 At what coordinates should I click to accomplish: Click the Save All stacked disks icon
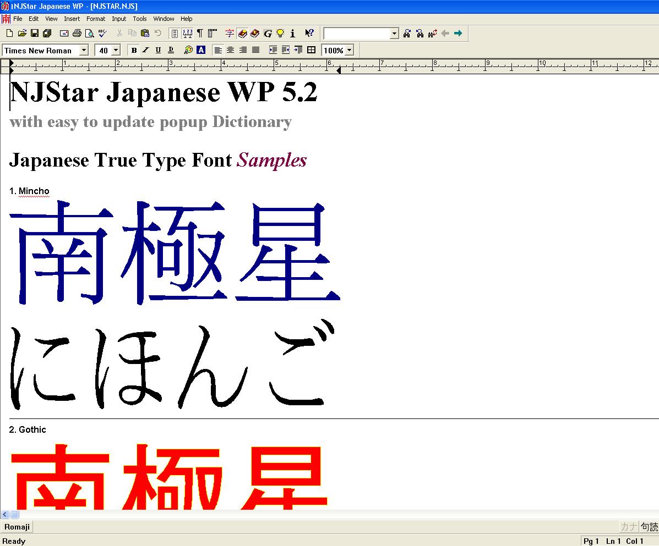coord(47,33)
